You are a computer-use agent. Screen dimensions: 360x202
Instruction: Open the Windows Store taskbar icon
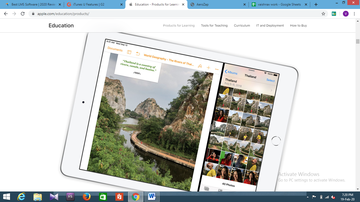click(x=103, y=196)
